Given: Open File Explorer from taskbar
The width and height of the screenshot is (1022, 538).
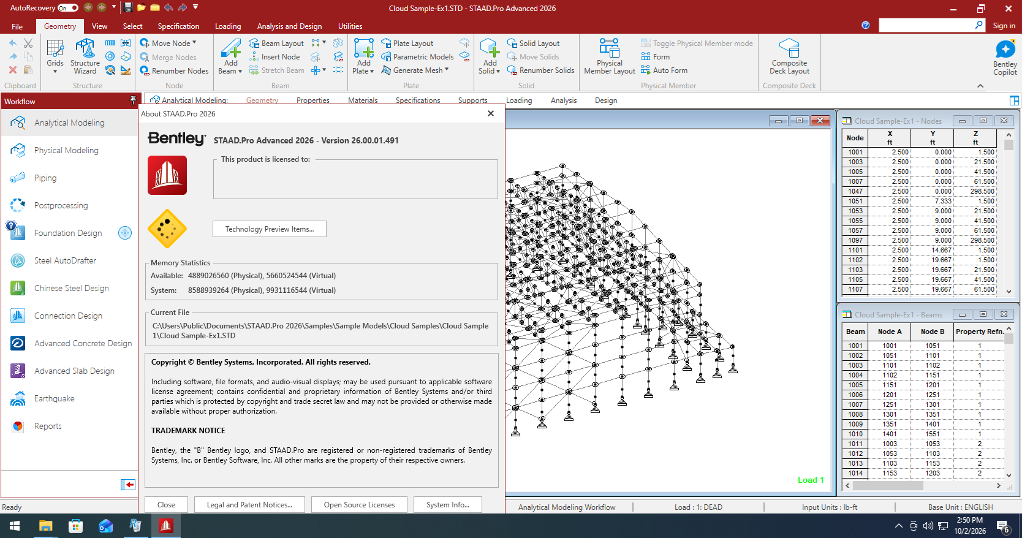Looking at the screenshot, I should point(45,526).
